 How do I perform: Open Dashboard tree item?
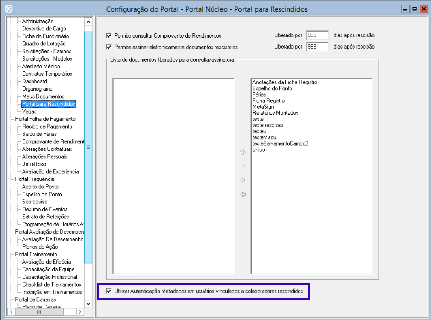pyautogui.click(x=34, y=81)
